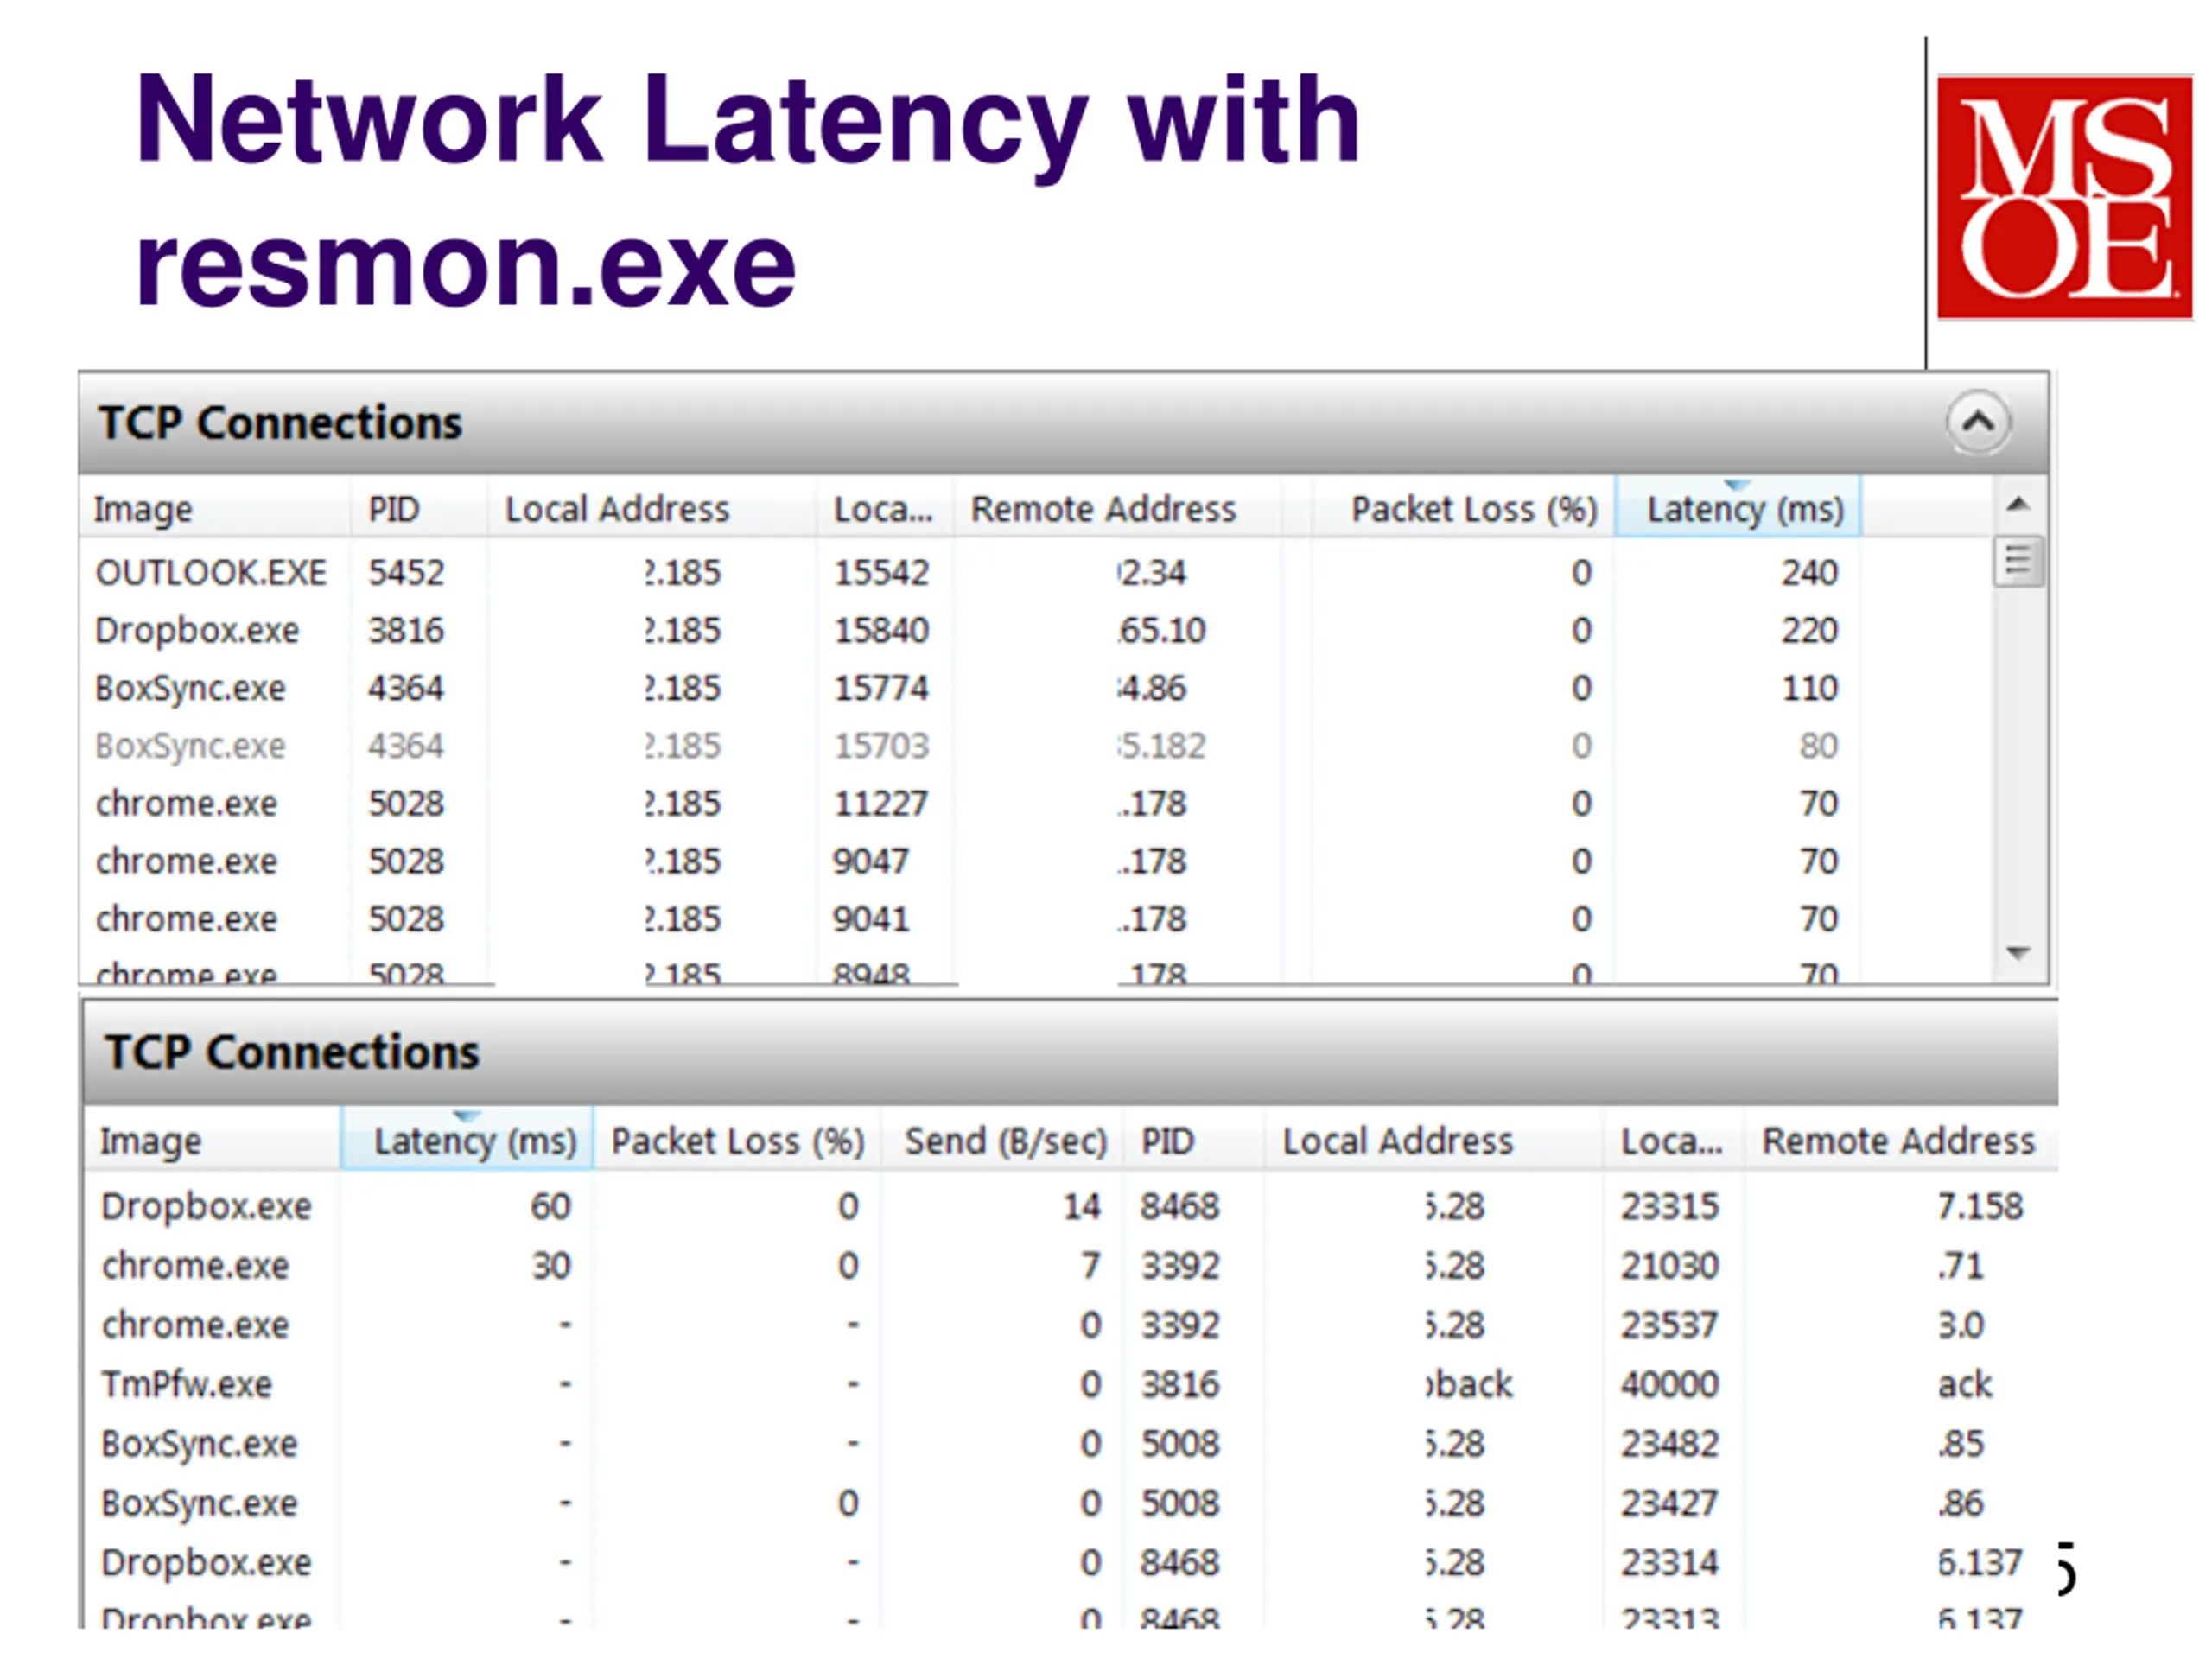Click remote address 65.10

click(1162, 630)
